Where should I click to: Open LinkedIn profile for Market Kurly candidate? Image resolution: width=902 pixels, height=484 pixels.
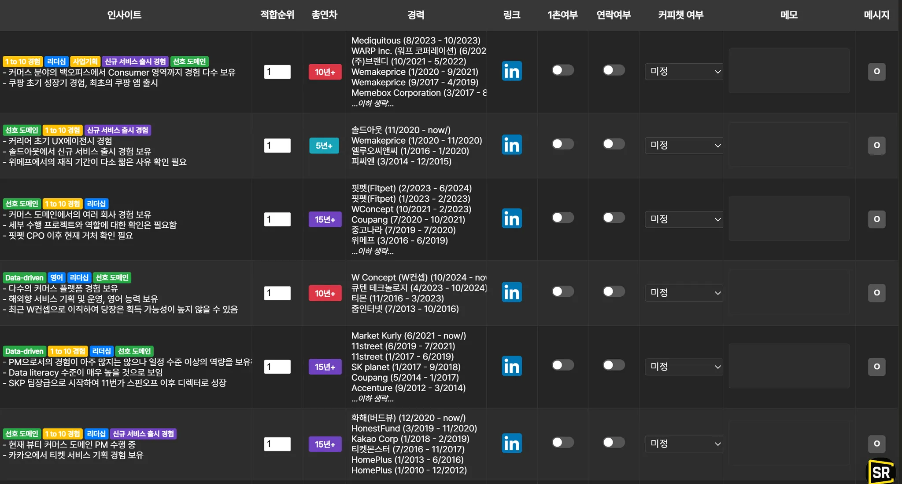tap(511, 366)
